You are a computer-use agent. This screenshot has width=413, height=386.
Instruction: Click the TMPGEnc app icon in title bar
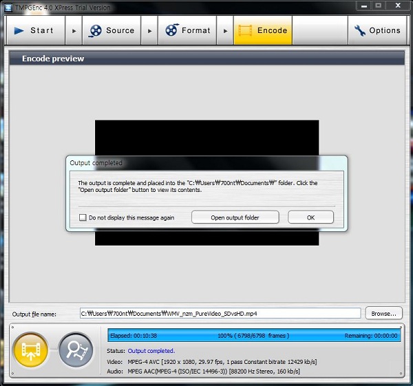[8, 8]
